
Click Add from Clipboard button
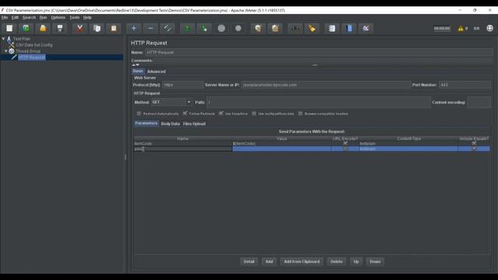pyautogui.click(x=302, y=261)
